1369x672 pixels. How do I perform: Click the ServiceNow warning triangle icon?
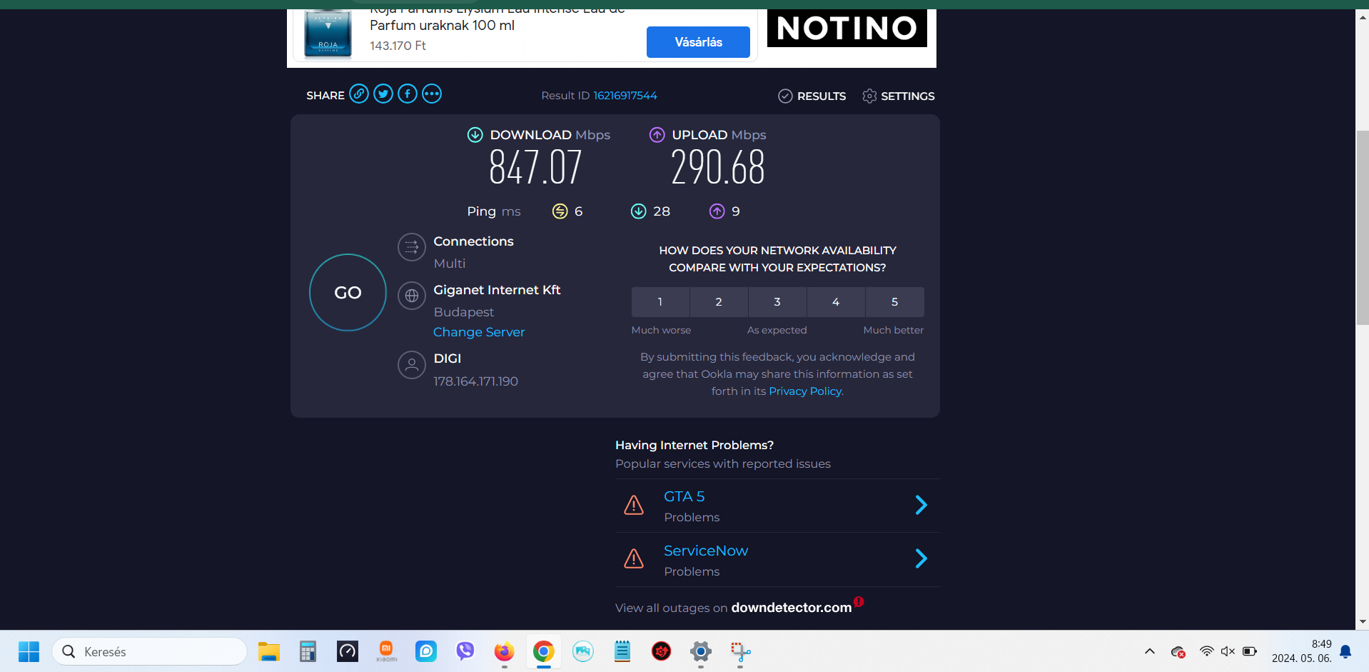pyautogui.click(x=634, y=558)
